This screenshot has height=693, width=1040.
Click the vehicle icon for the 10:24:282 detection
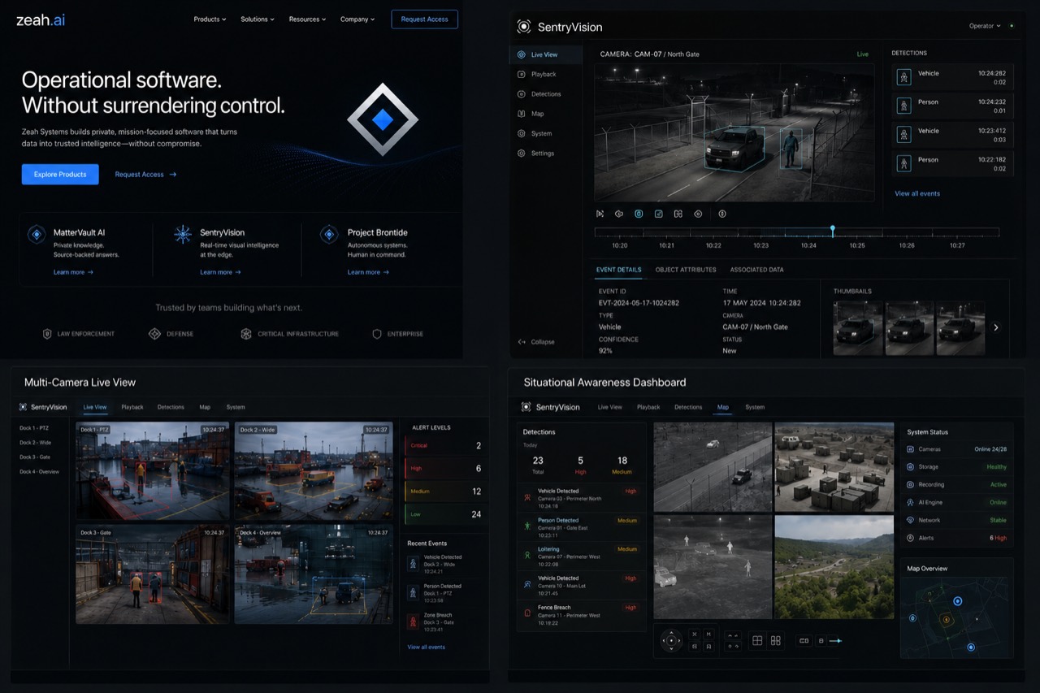tap(903, 77)
